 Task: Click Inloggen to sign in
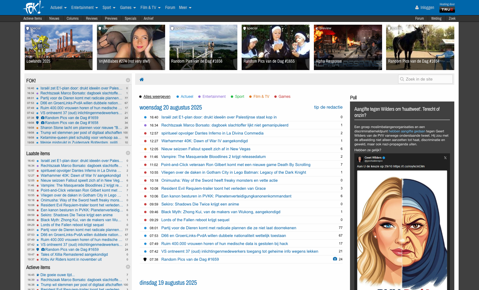[427, 8]
